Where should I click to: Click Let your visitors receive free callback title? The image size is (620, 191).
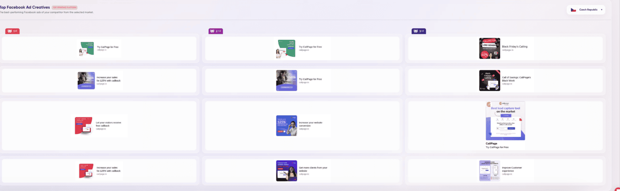[x=108, y=124]
